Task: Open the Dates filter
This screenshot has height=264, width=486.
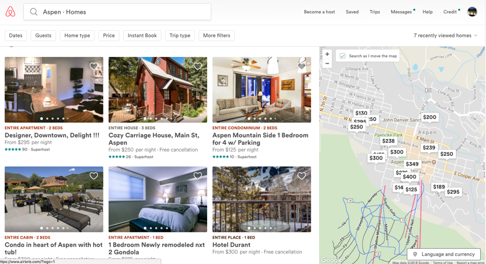Action: (x=16, y=35)
